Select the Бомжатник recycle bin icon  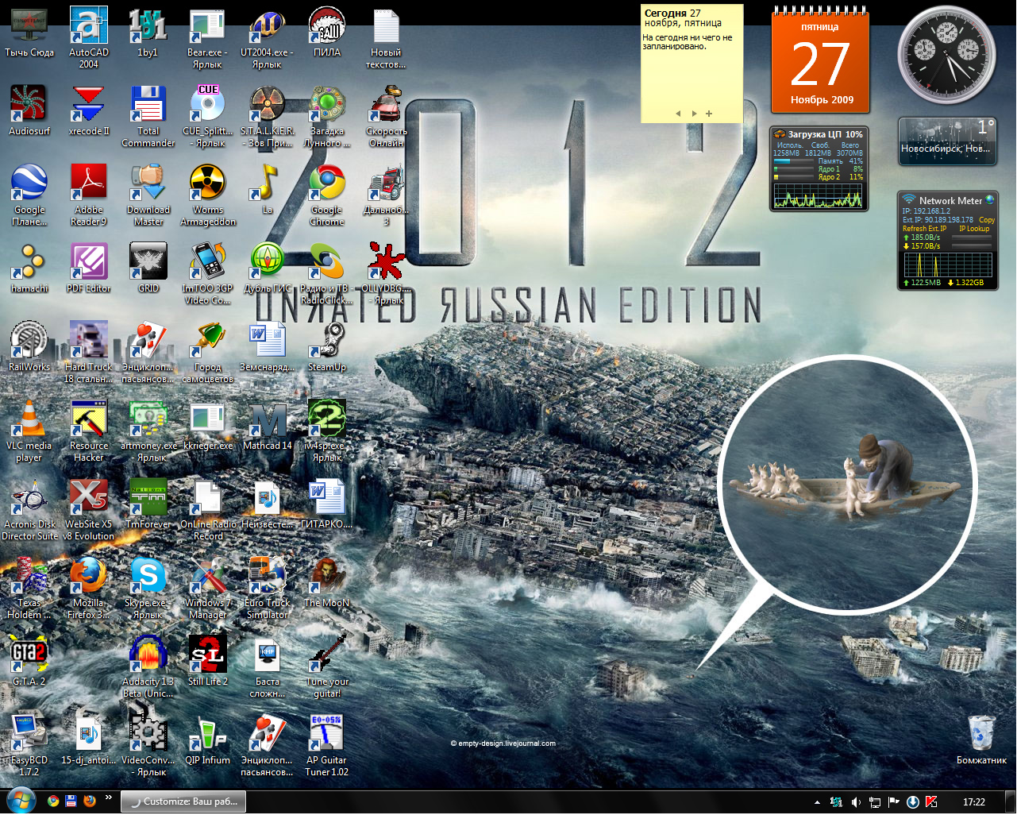[981, 740]
